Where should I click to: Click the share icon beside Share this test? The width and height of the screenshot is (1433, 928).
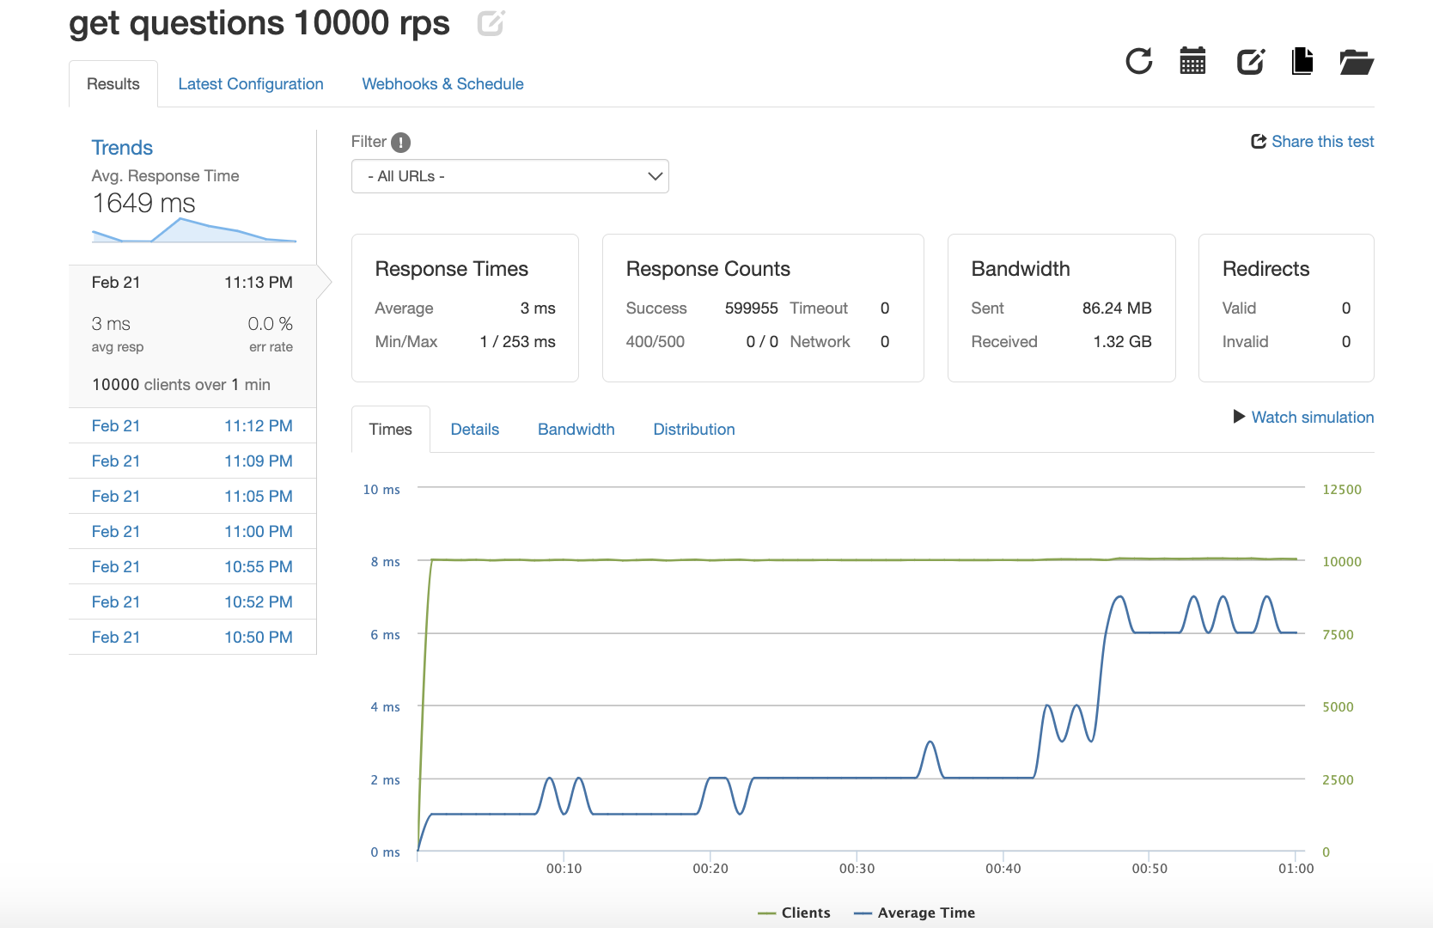tap(1259, 142)
